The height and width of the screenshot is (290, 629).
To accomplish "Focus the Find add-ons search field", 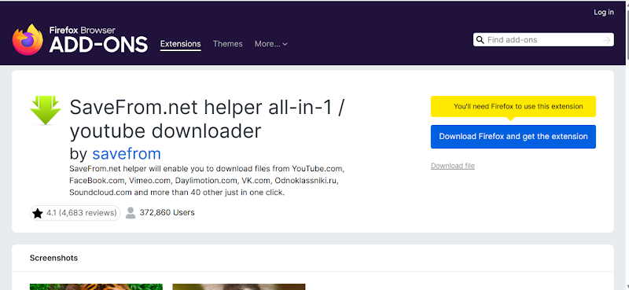I will point(543,40).
